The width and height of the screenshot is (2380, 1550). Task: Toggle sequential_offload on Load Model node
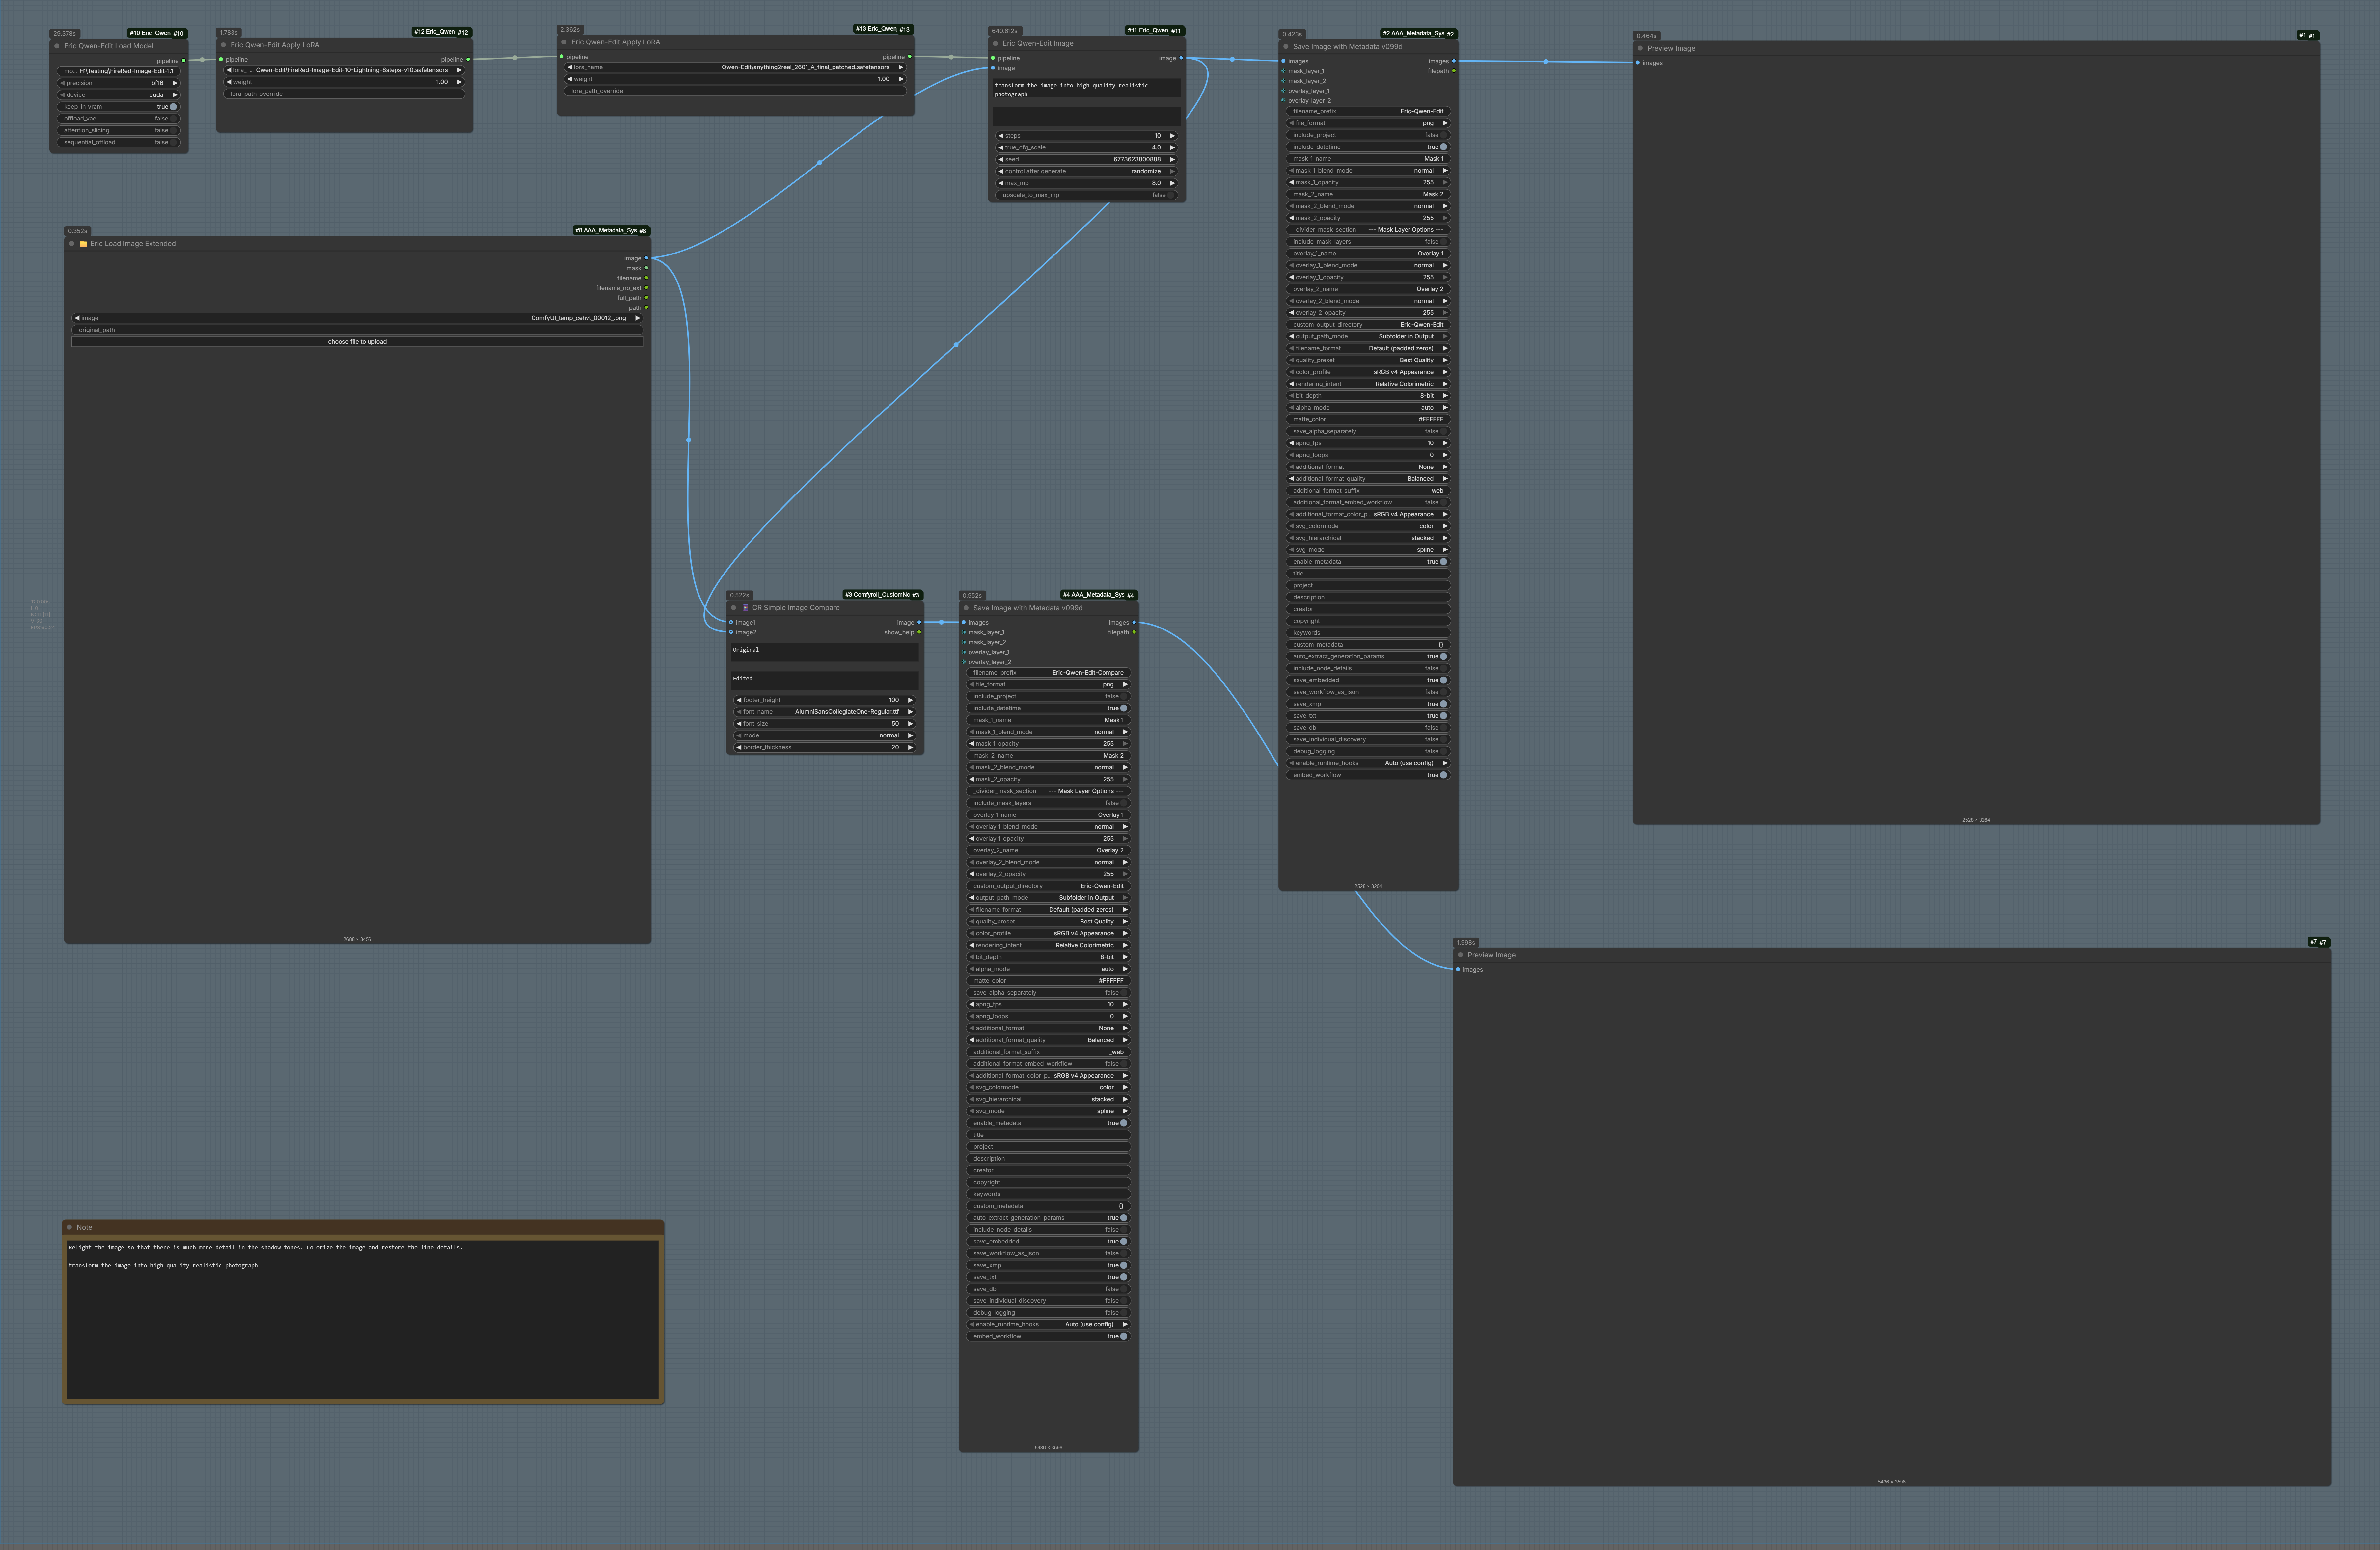click(119, 142)
